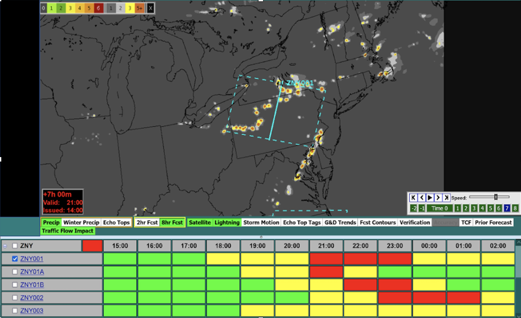Open the ZNY003 link
521x318 pixels.
32,311
